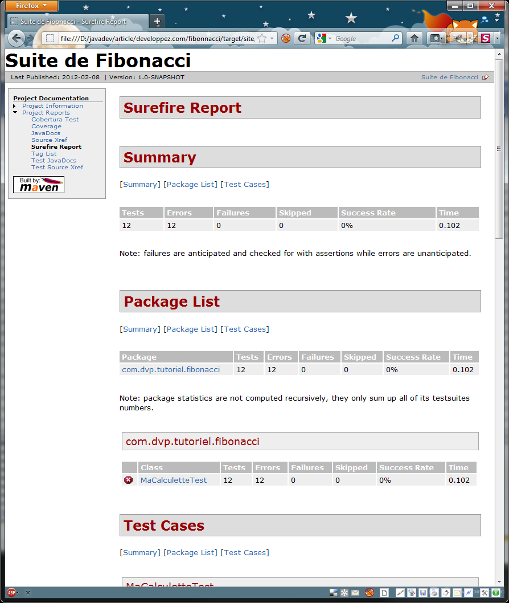Click in the Google search box

tap(362, 38)
